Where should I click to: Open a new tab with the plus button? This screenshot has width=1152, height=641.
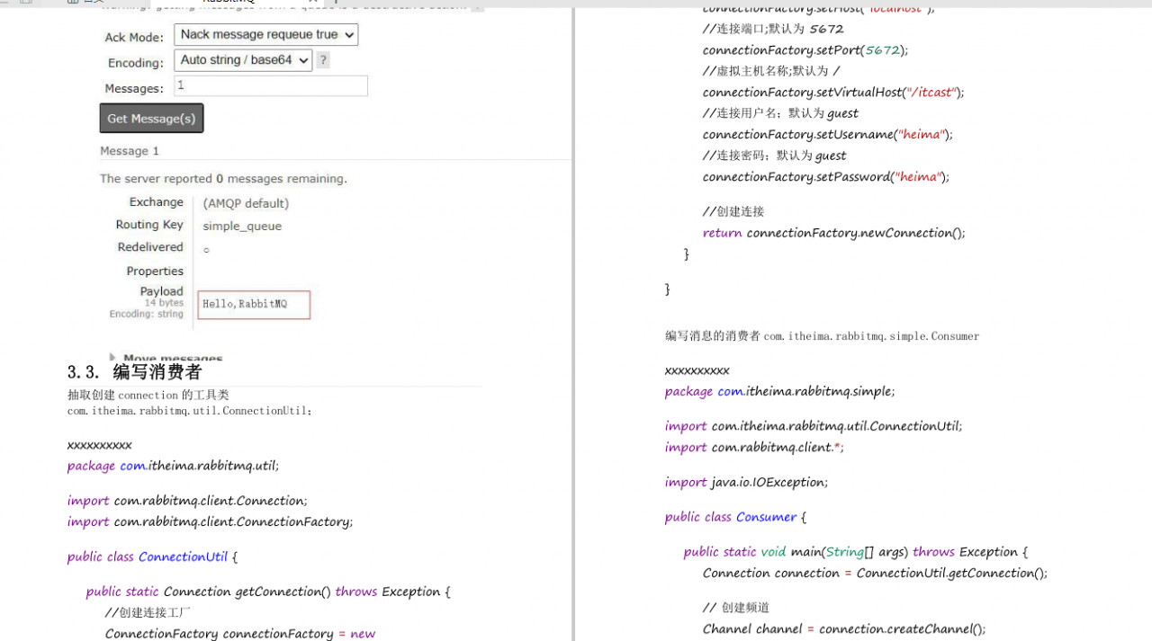pos(336,3)
